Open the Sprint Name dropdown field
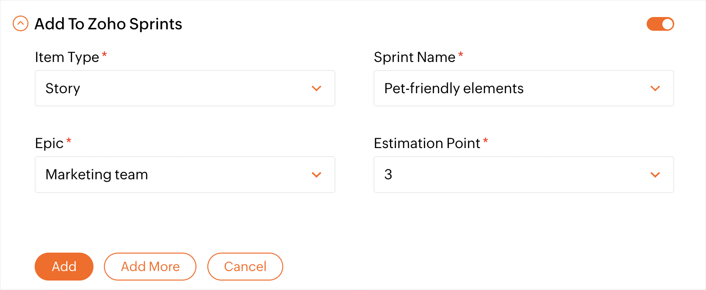The width and height of the screenshot is (706, 290). pos(523,88)
